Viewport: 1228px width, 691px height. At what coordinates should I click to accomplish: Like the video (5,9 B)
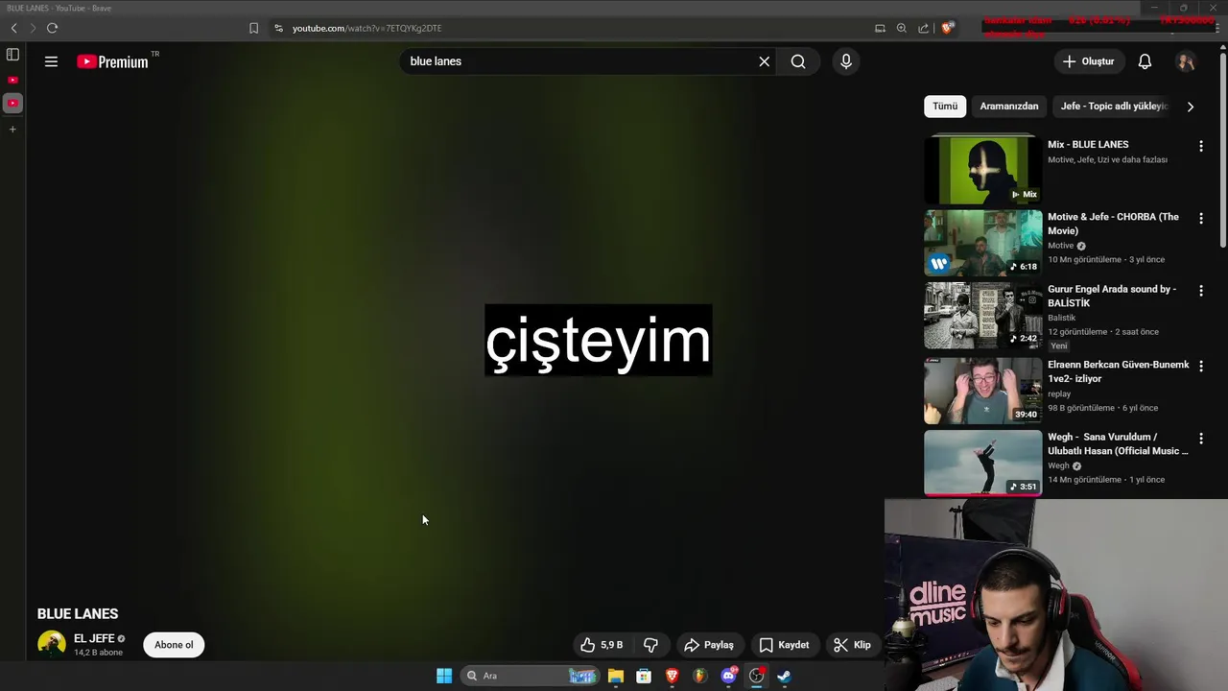tap(602, 645)
